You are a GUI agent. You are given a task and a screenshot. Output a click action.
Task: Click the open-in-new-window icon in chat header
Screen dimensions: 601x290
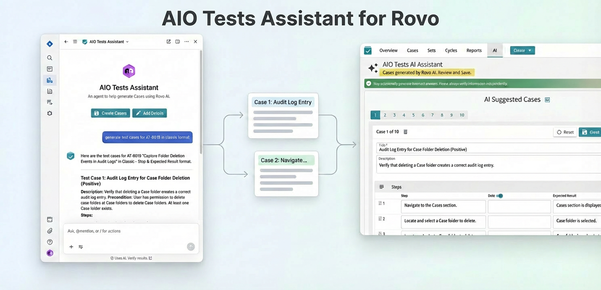click(169, 42)
